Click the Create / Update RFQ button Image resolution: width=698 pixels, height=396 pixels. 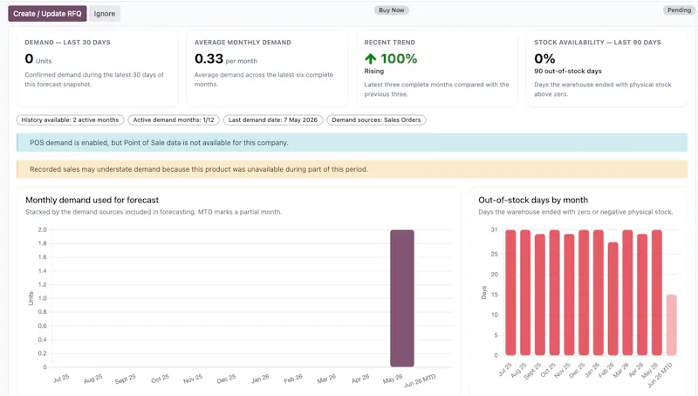click(47, 14)
